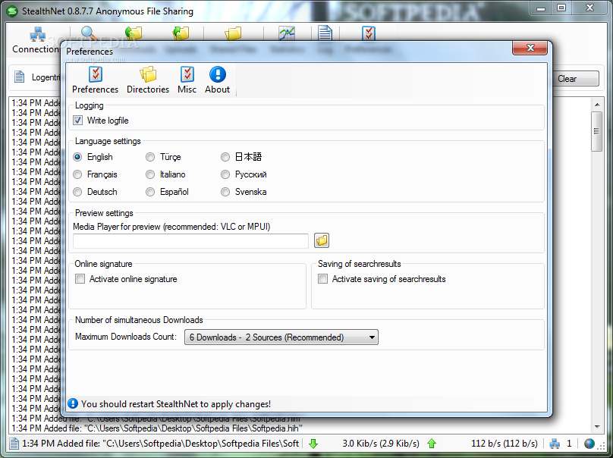
Task: Select Français language
Action: tap(77, 174)
